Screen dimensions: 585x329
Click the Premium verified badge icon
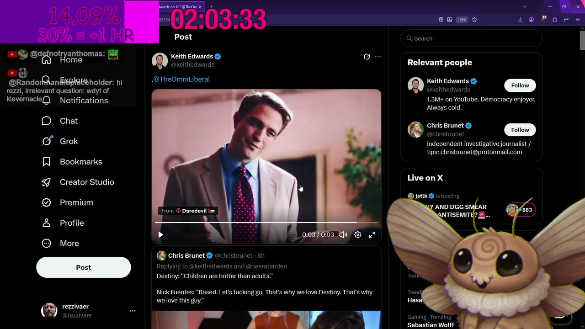(47, 202)
